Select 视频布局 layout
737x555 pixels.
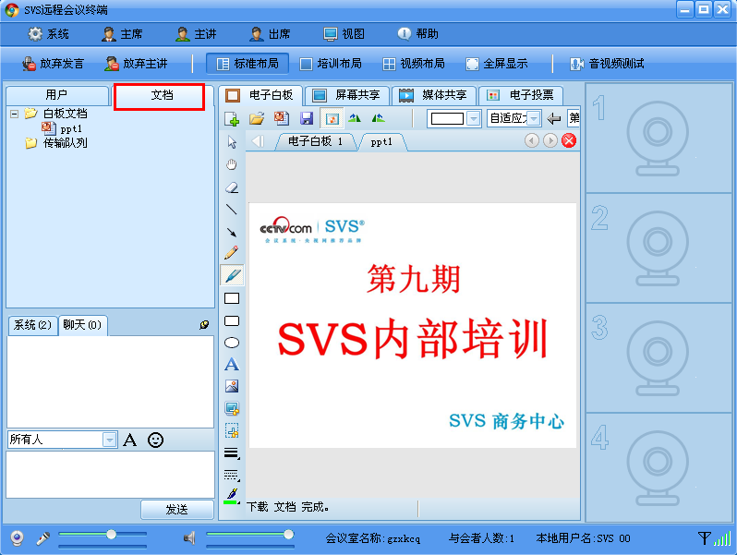(414, 64)
